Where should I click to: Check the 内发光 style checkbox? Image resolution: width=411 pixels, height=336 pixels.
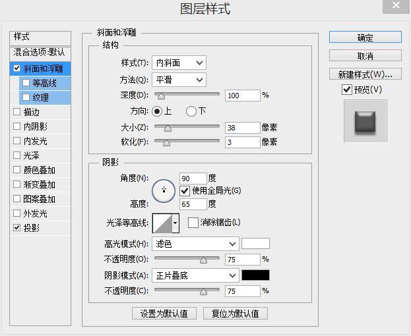(x=16, y=140)
